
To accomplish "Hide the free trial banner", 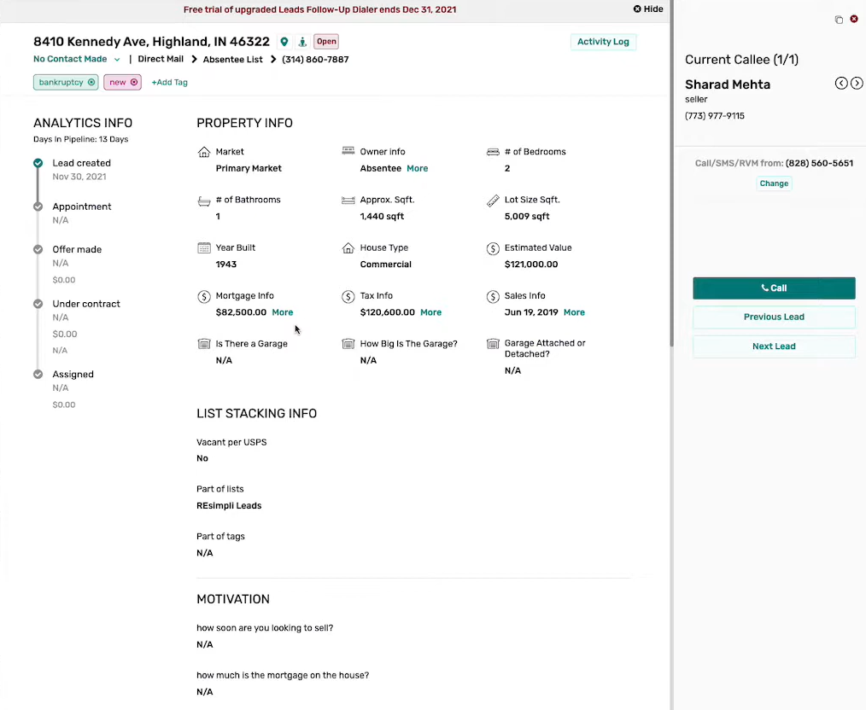I will tap(648, 9).
